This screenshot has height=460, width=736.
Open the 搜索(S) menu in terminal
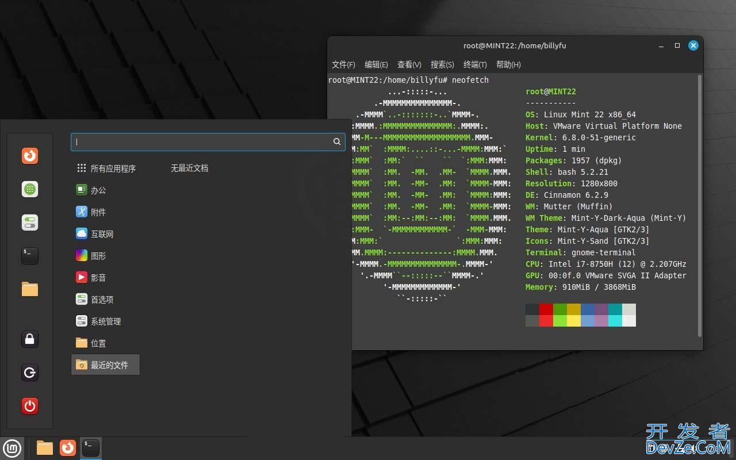(x=442, y=64)
